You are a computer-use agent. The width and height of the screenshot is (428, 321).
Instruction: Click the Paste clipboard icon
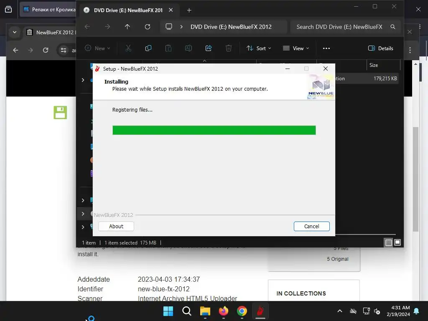[x=168, y=48]
